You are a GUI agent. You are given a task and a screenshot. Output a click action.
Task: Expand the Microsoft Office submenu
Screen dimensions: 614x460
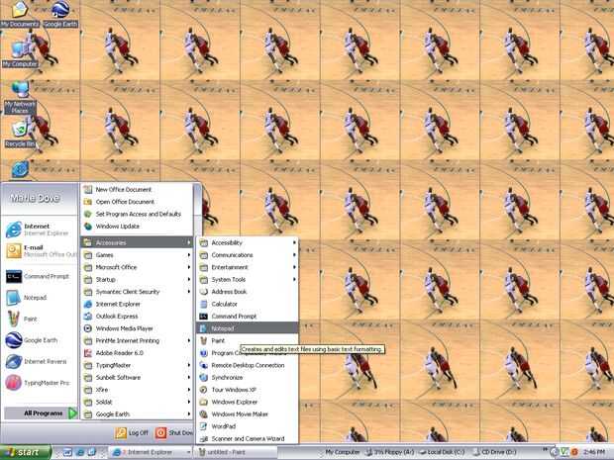pos(137,267)
